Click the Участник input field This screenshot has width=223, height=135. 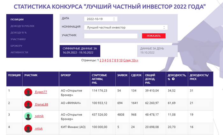[x=111, y=36]
